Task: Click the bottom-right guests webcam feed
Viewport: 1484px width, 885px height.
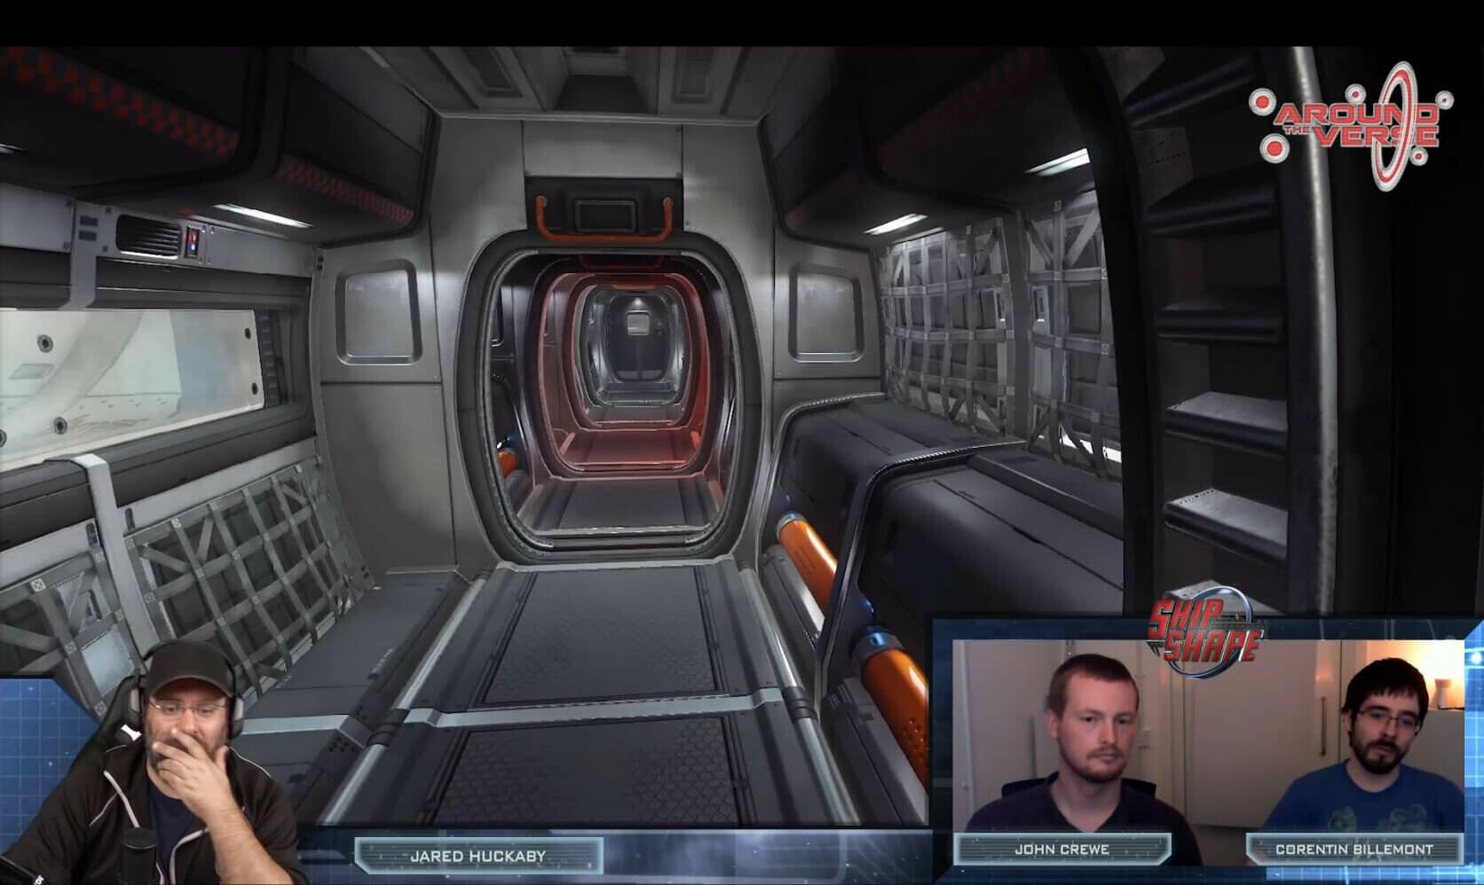Action: [1207, 745]
